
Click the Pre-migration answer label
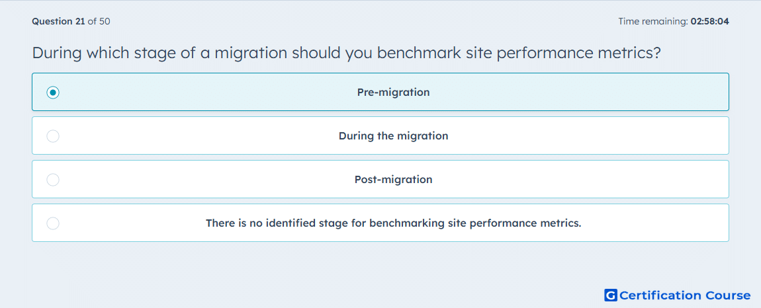[x=394, y=92]
